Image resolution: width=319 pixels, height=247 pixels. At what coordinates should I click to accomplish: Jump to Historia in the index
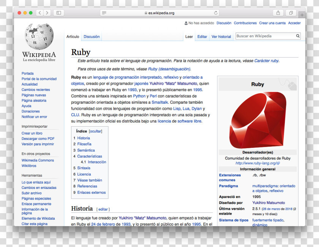[x=84, y=138]
